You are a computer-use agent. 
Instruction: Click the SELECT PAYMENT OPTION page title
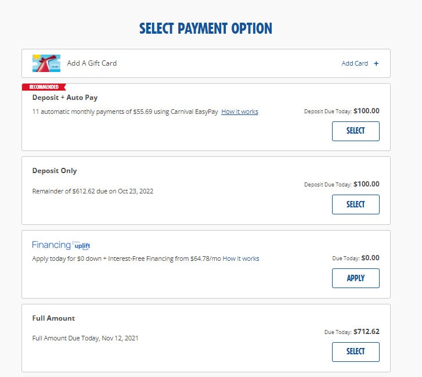click(205, 28)
